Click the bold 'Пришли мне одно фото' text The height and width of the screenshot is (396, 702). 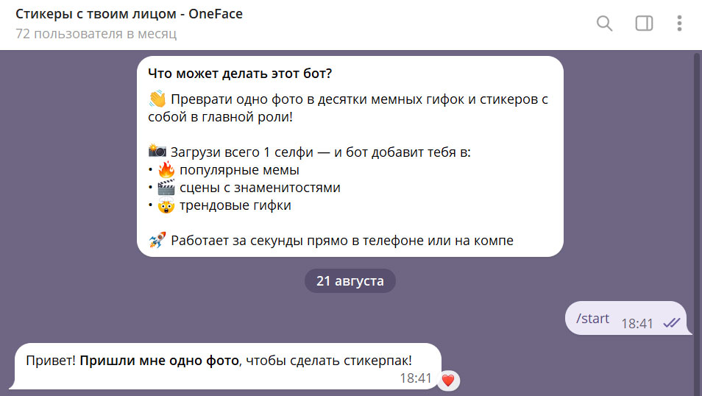pyautogui.click(x=159, y=361)
